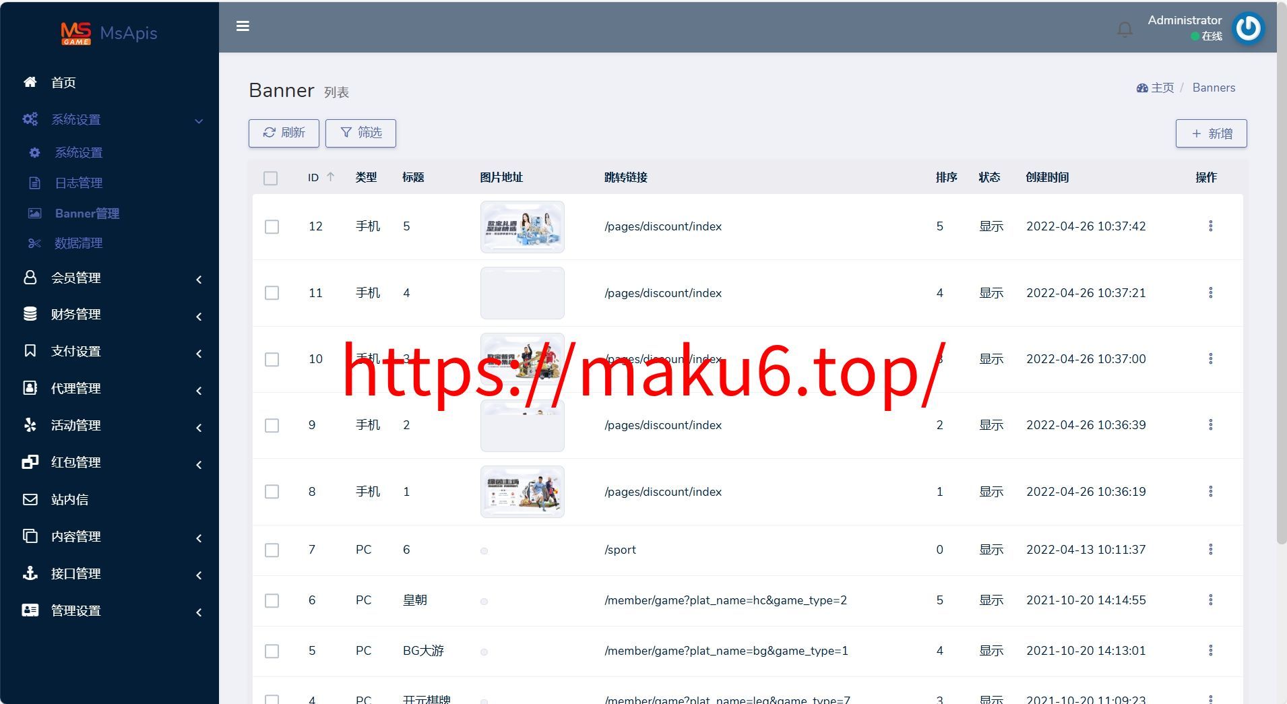Open banner thumbnail for row ID 12
This screenshot has height=704, width=1287.
pyautogui.click(x=522, y=227)
